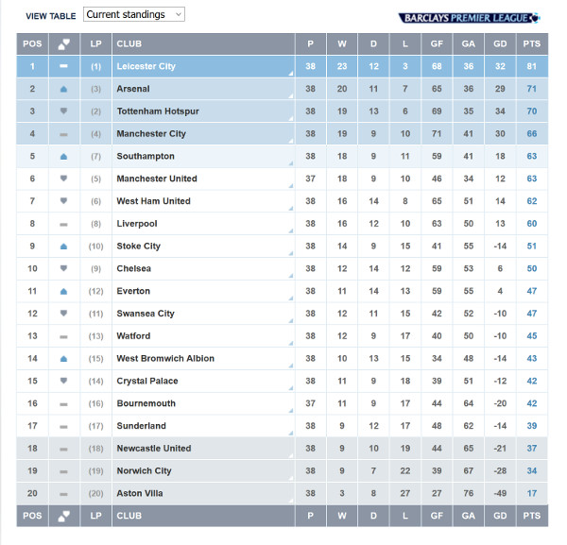Expand the Liverpool row corner triangle
567x545 pixels.
pyautogui.click(x=291, y=230)
